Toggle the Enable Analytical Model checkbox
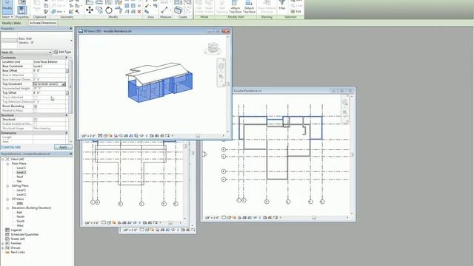Viewport: 474px width, 266px height. (x=36, y=124)
